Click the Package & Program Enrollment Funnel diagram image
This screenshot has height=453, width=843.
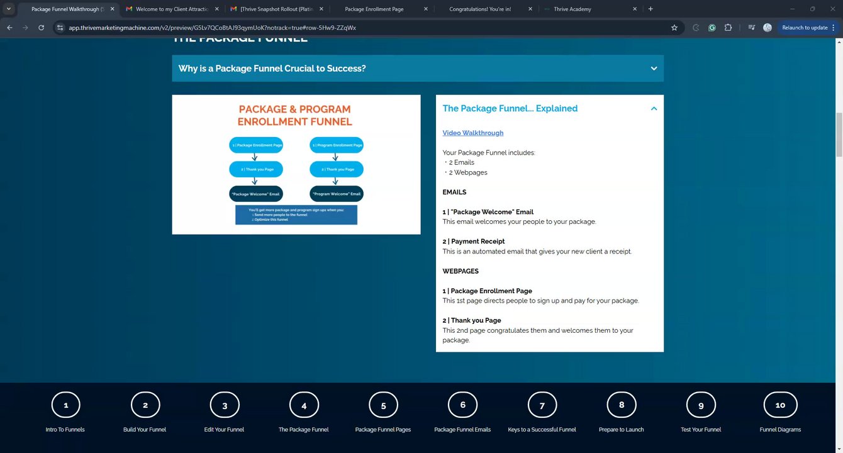(296, 165)
